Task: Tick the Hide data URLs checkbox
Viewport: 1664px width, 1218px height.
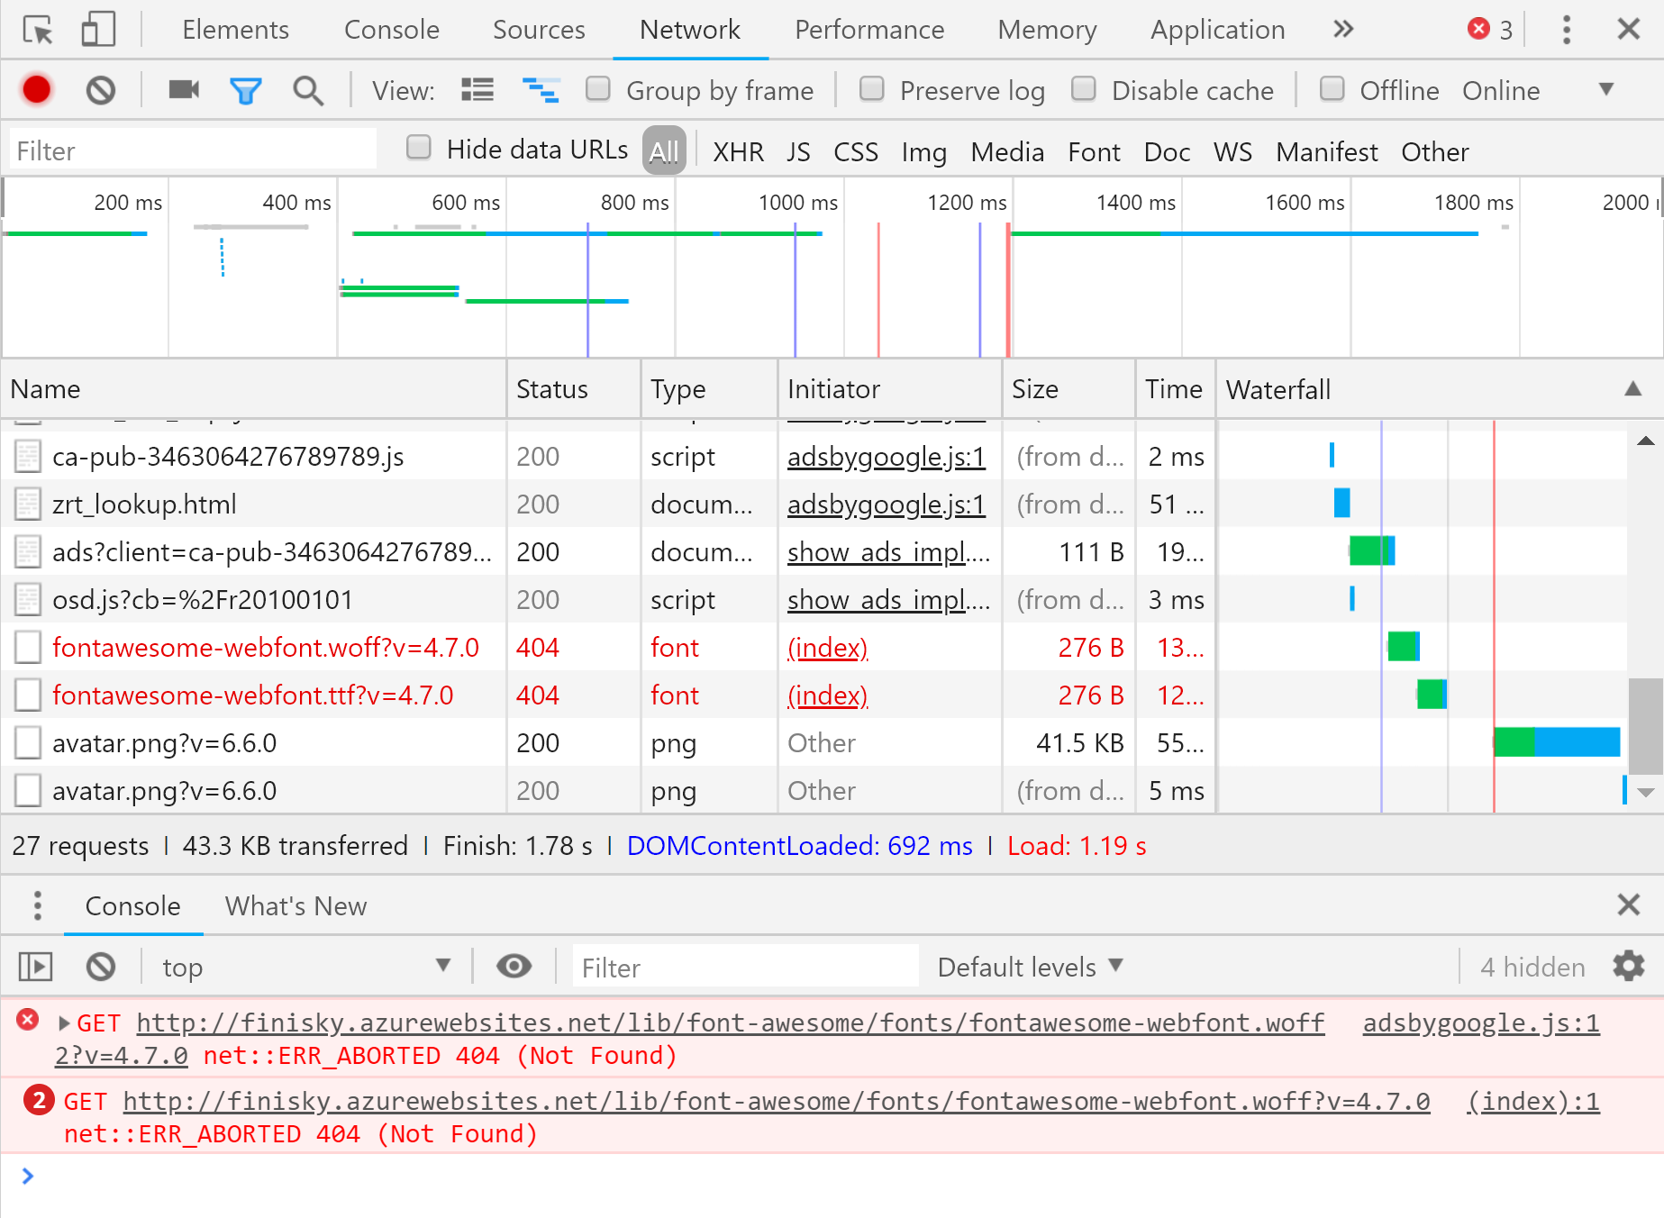Action: click(x=419, y=148)
